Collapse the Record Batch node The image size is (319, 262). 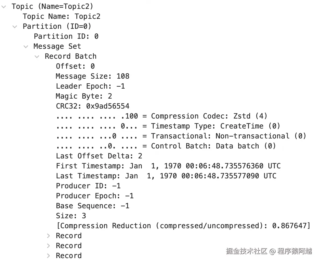[37, 56]
